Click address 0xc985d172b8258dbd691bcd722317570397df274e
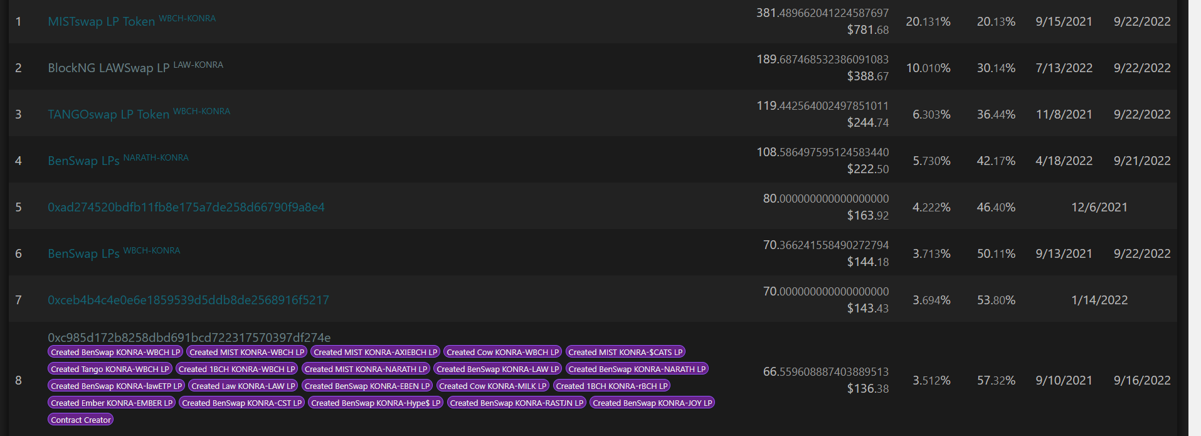Image resolution: width=1201 pixels, height=436 pixels. [189, 338]
